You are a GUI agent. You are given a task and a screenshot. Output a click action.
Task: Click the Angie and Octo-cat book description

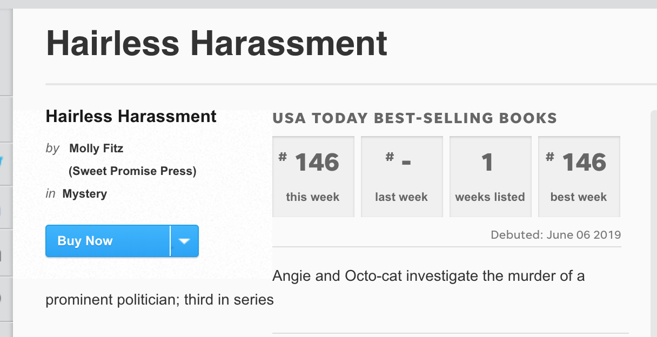pyautogui.click(x=316, y=287)
